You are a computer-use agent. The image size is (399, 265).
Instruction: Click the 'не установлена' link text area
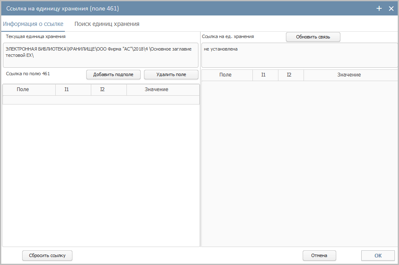pyautogui.click(x=299, y=55)
